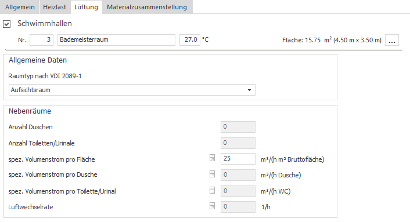Open the Materialzusammenstellung tab
Screen dimensions: 410x222
click(x=147, y=7)
